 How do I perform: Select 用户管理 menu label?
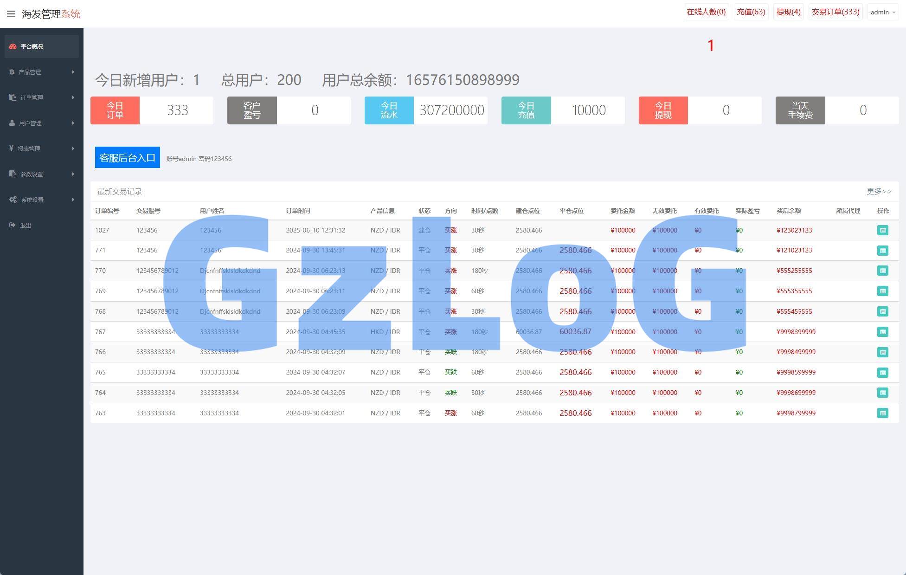coord(30,123)
